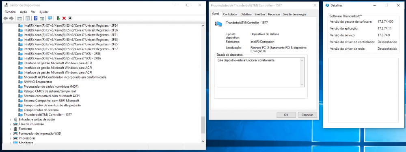Click application version value 17.3.74.11
The height and width of the screenshot is (152, 406).
pos(384,28)
